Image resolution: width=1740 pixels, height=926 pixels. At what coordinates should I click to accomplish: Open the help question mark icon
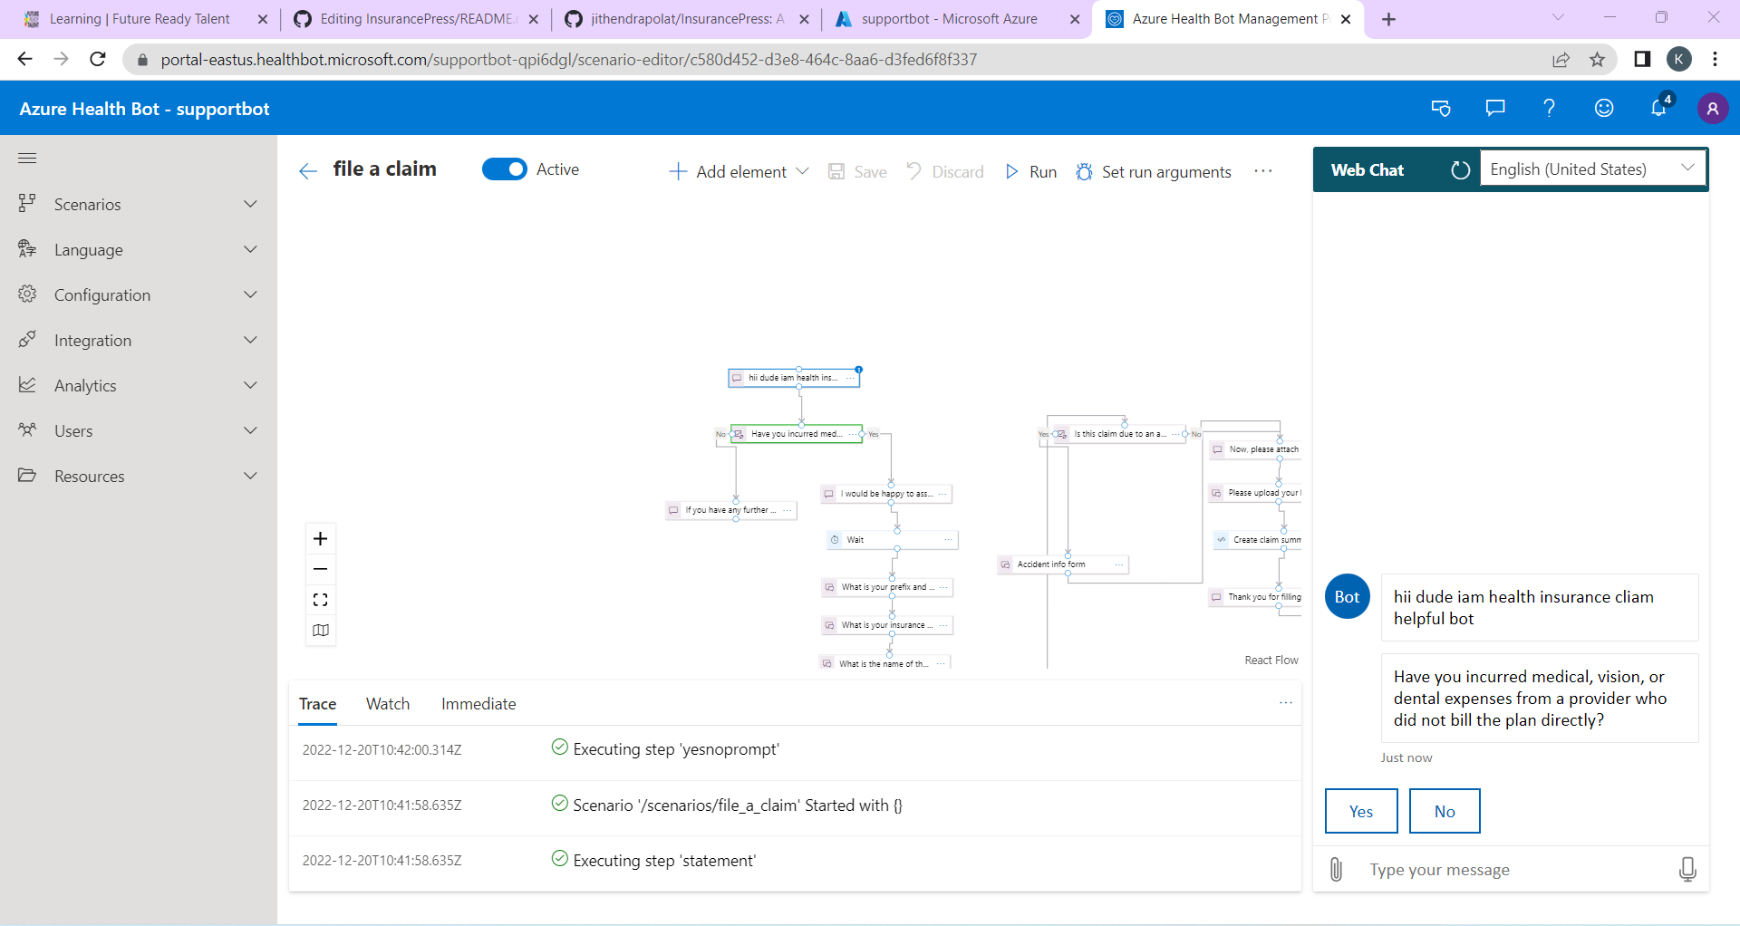[1550, 109]
